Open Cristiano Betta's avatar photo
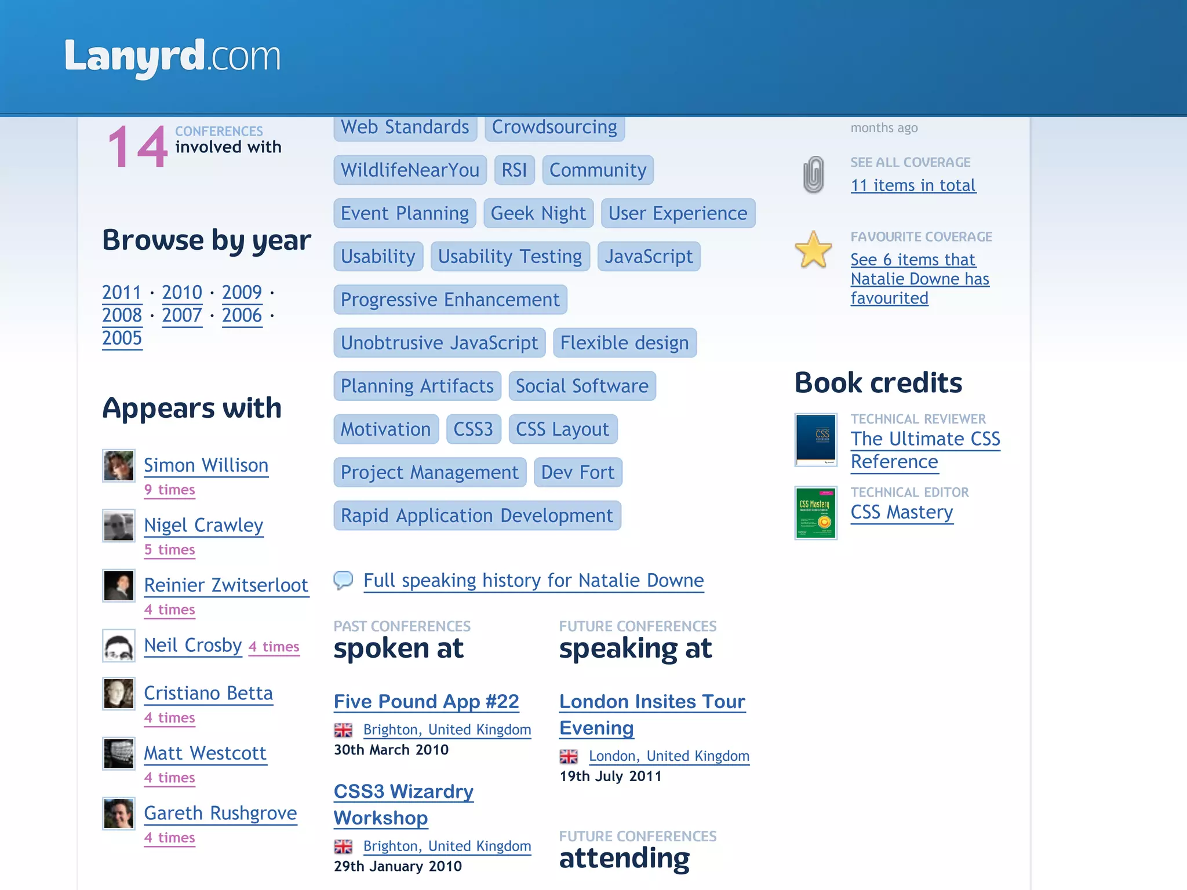Viewport: 1187px width, 890px height. [x=119, y=694]
